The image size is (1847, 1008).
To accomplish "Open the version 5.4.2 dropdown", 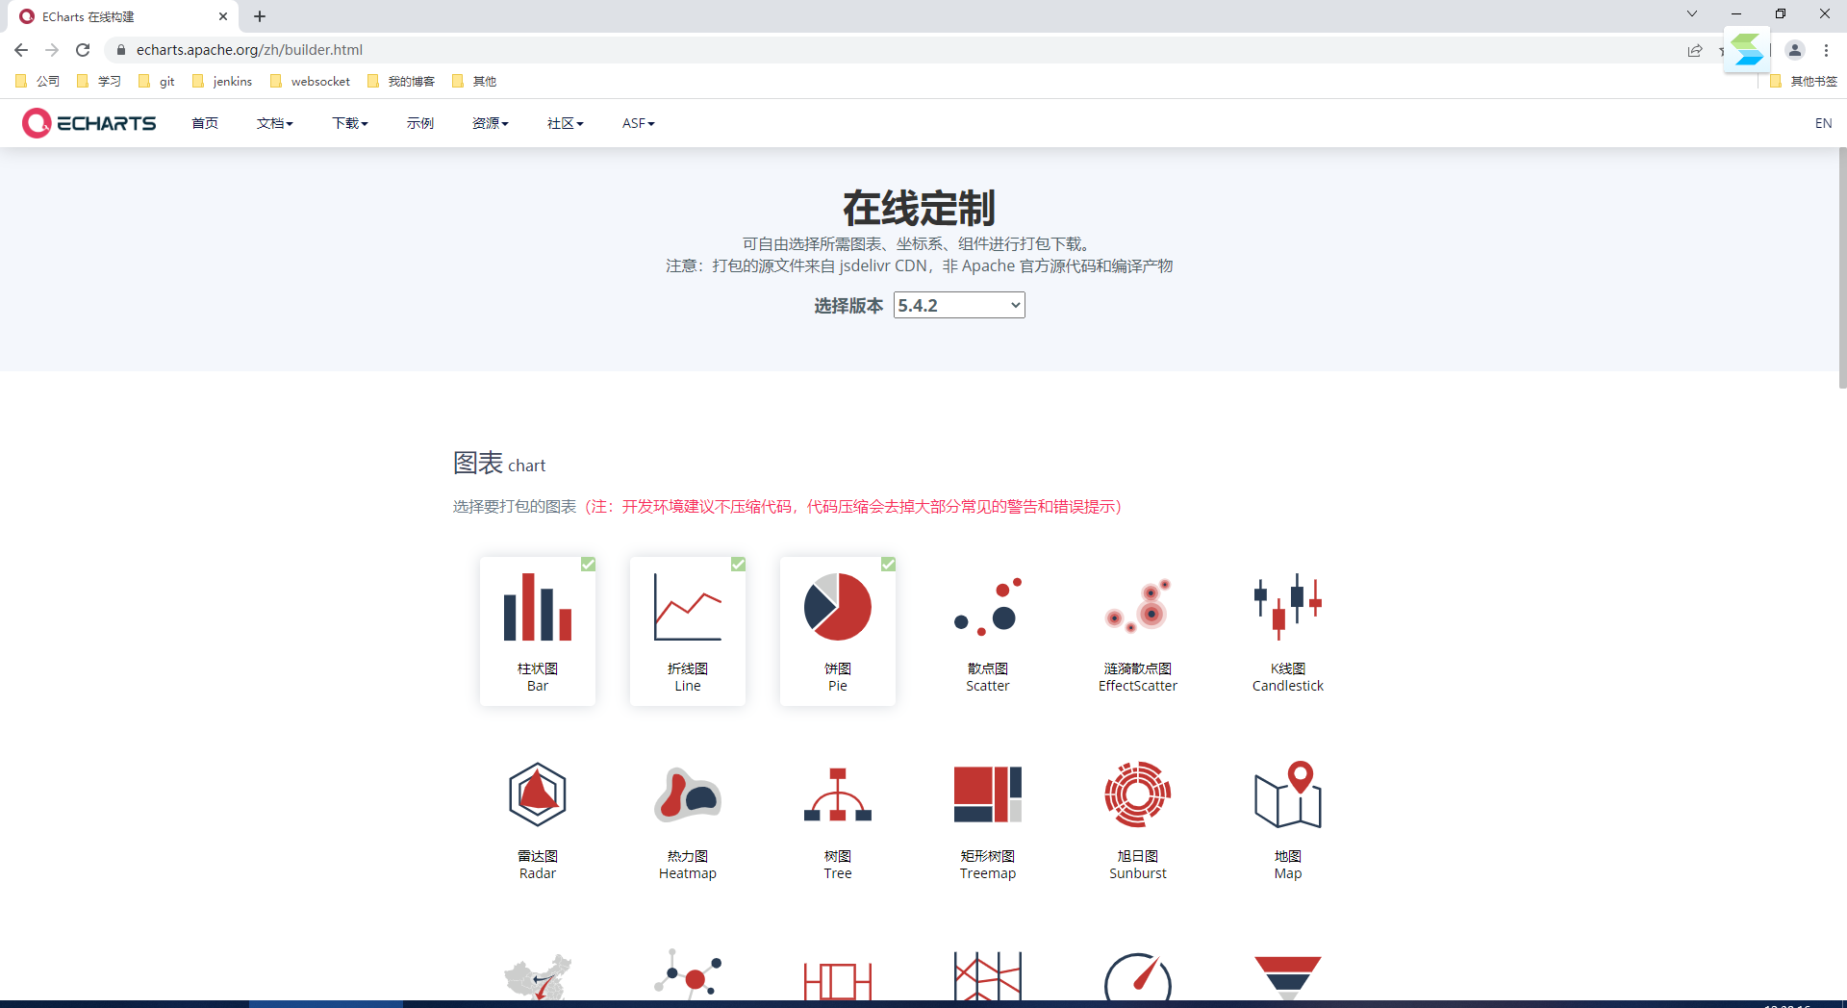I will pyautogui.click(x=959, y=306).
